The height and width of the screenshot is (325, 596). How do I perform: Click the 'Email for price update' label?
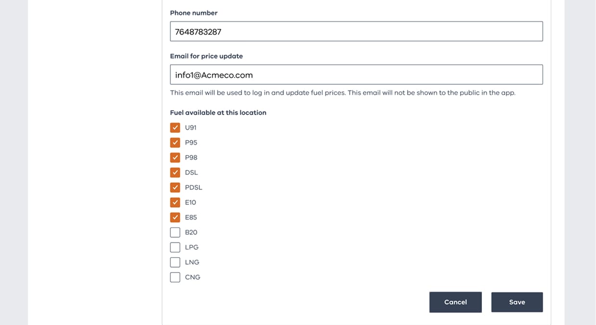pyautogui.click(x=206, y=56)
